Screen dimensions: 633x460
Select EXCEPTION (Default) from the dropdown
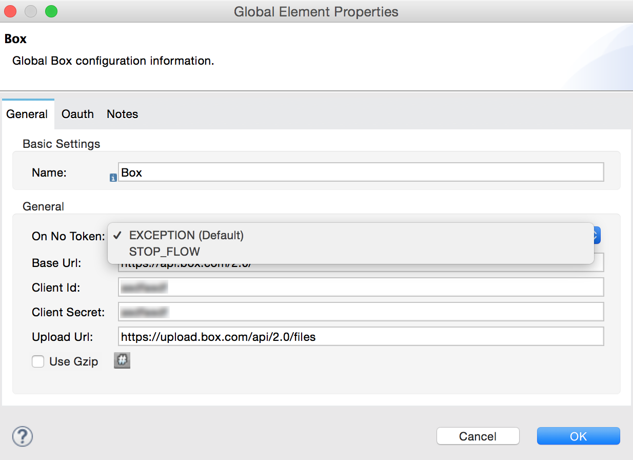coord(187,235)
